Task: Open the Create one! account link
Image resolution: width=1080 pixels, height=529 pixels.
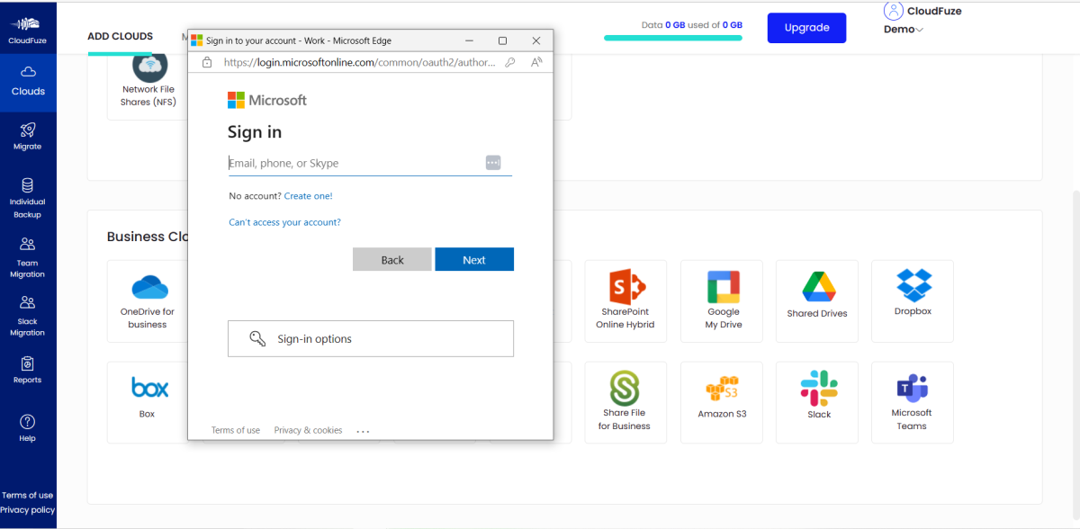Action: point(308,195)
